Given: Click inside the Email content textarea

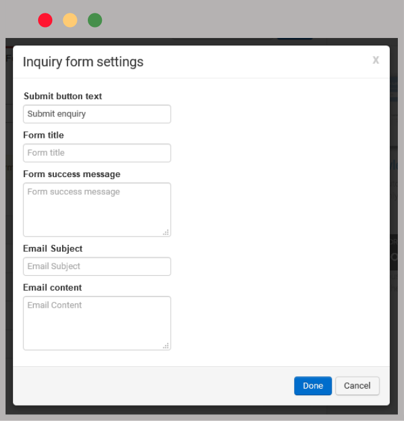Looking at the screenshot, I should point(97,322).
